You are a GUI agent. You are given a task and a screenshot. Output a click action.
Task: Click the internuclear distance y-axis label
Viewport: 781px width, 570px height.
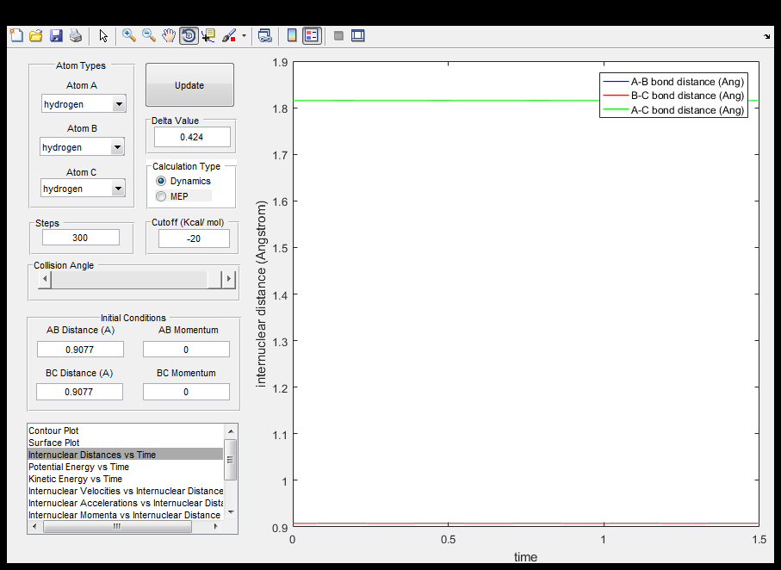click(261, 294)
